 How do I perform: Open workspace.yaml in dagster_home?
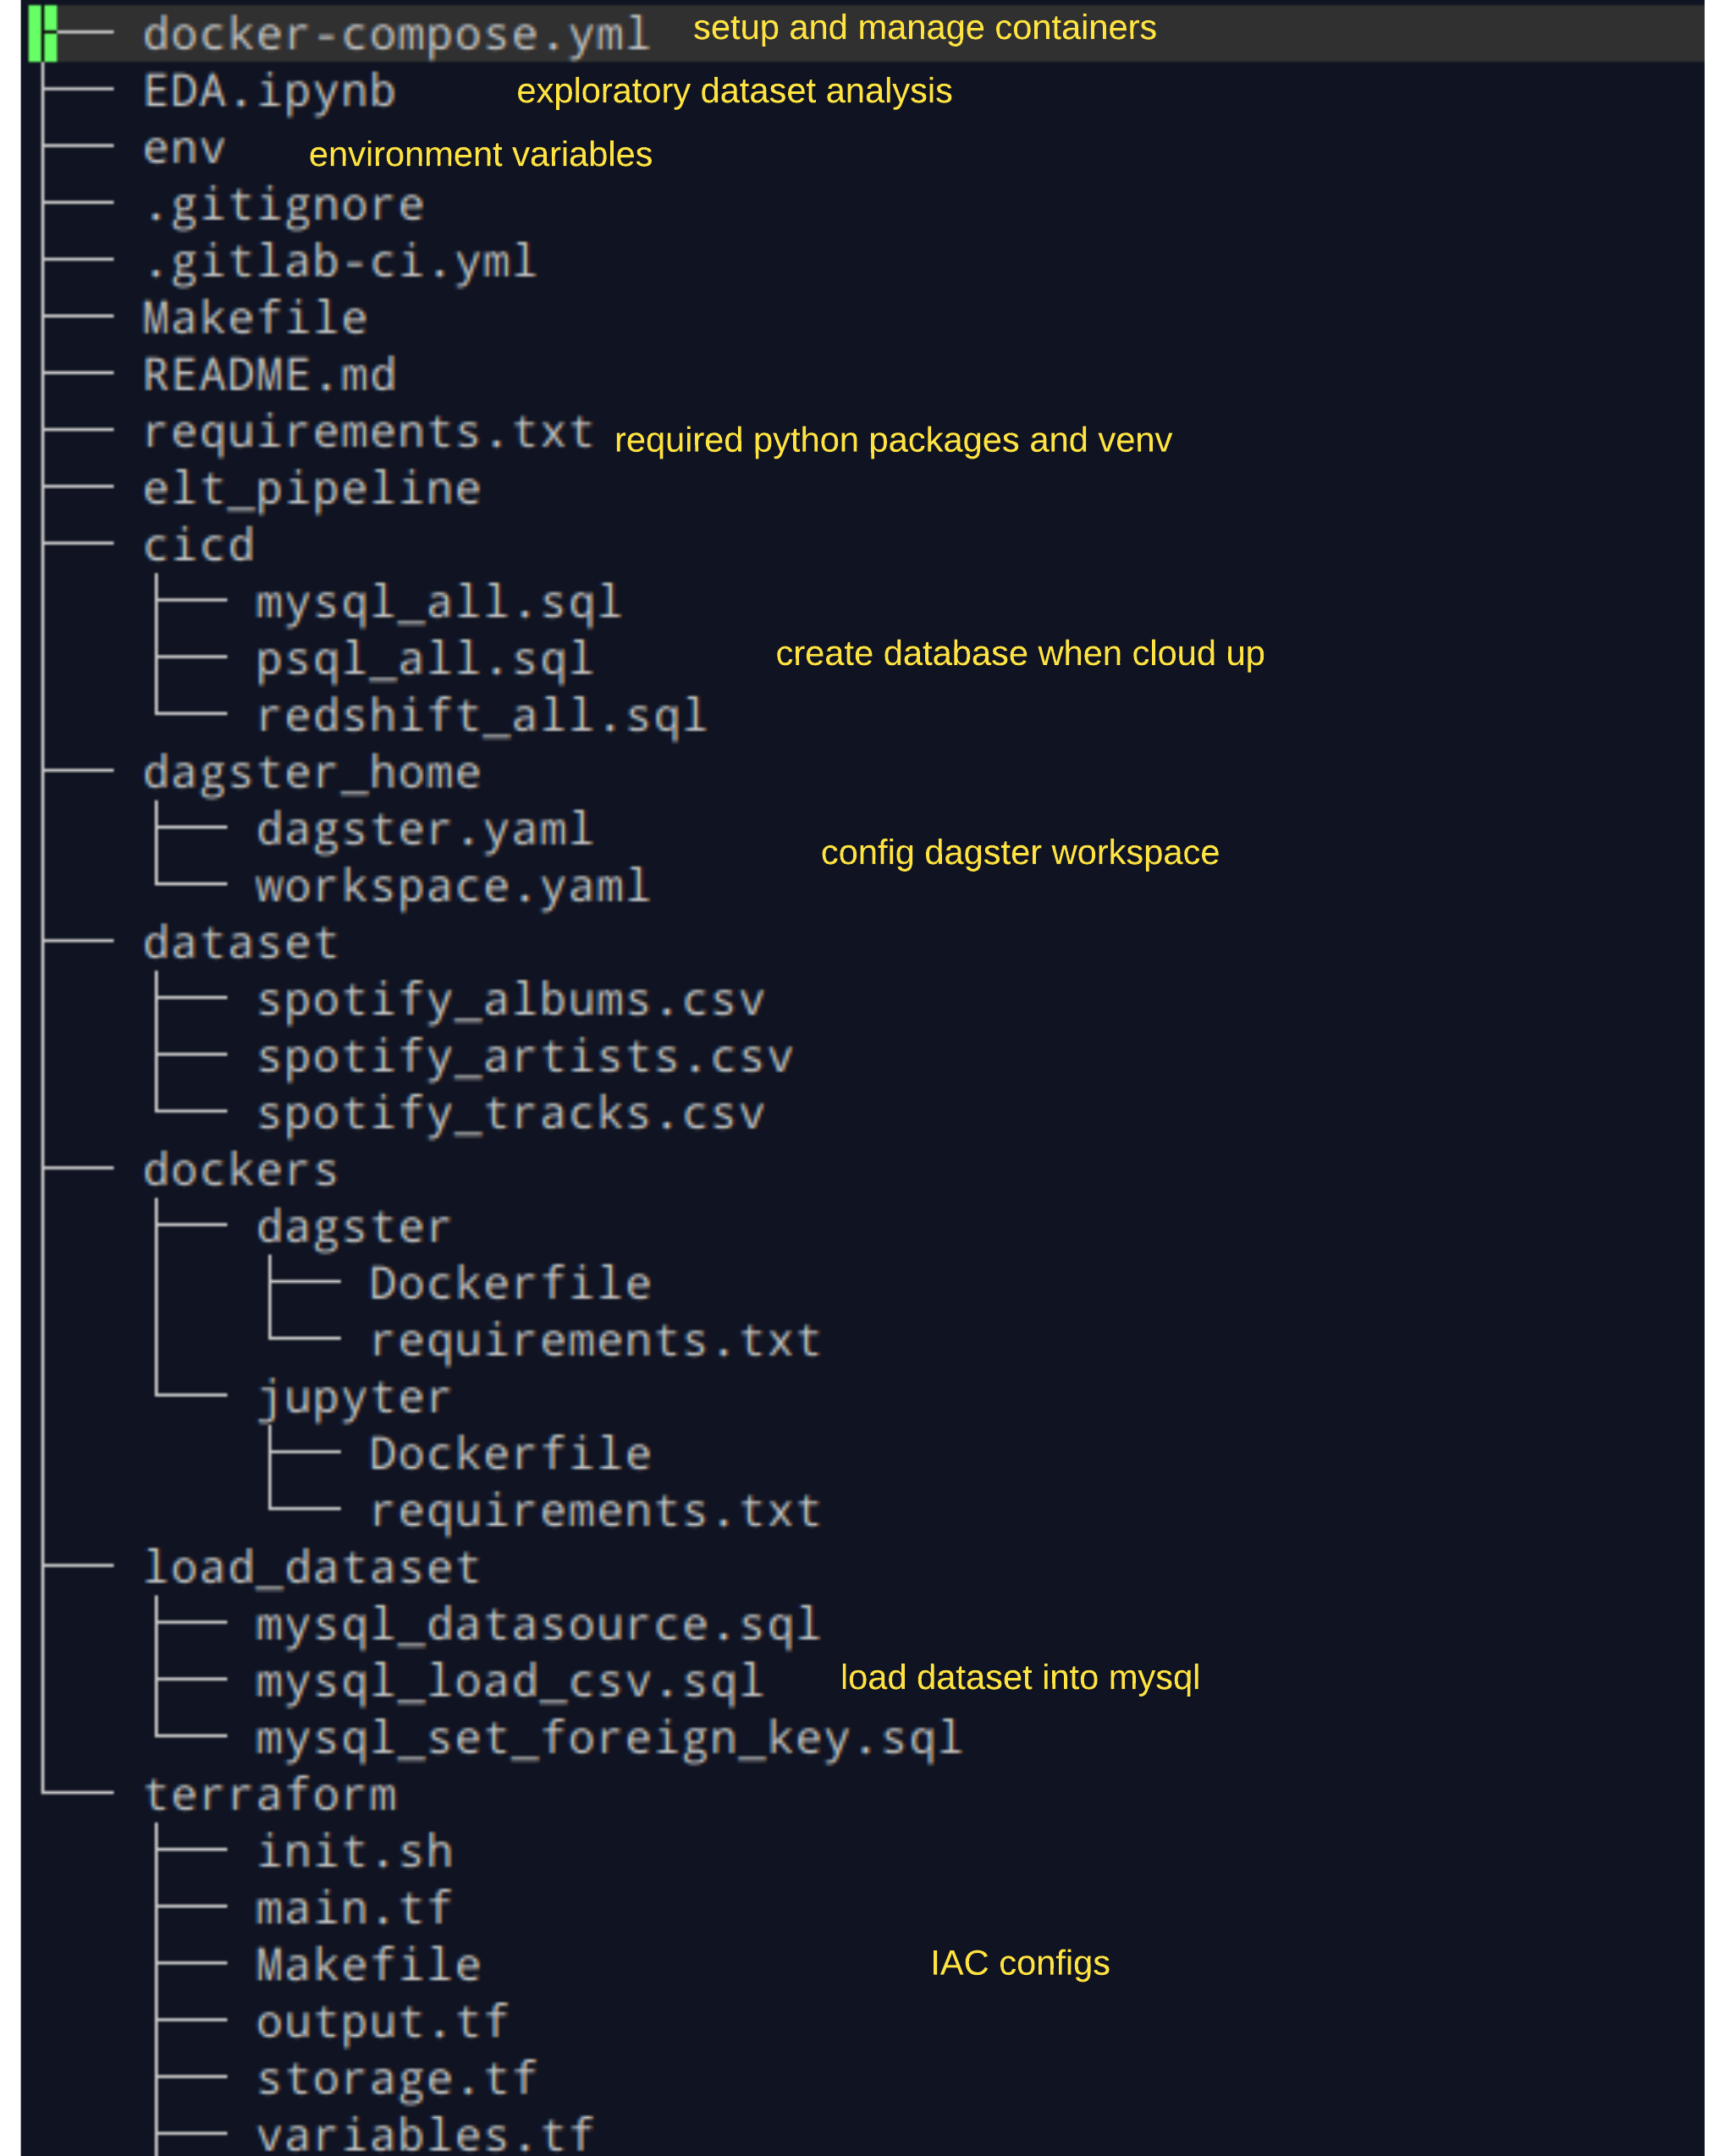point(453,887)
